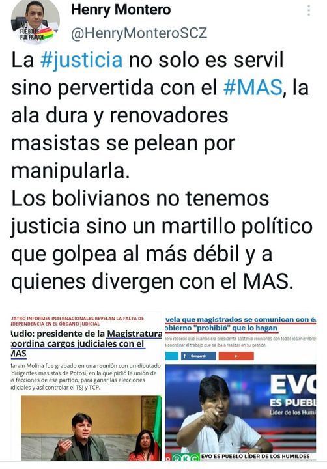This screenshot has width=327, height=469.
Task: Open the three-dot tweet options menu
Action: [309, 10]
